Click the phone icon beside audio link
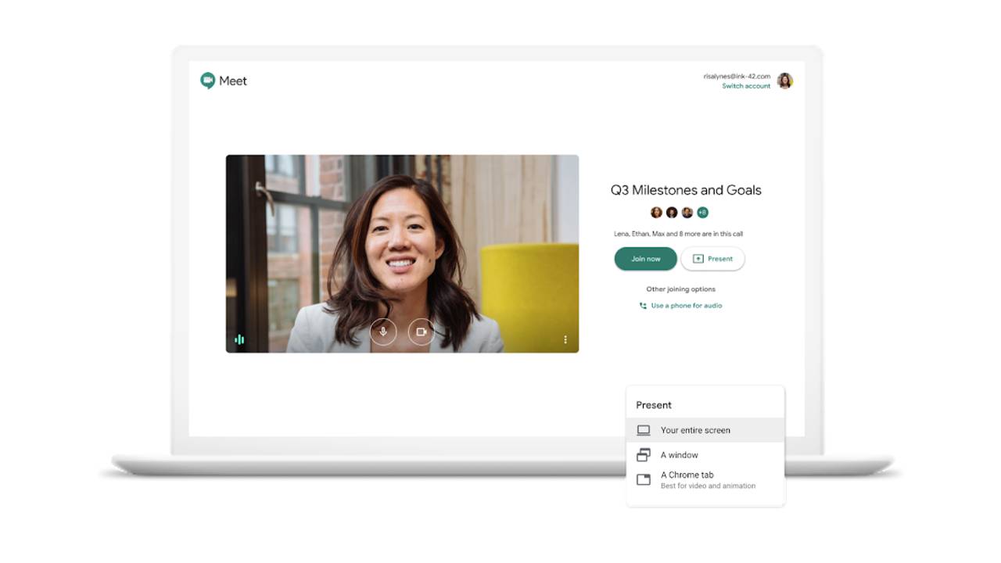 643,306
